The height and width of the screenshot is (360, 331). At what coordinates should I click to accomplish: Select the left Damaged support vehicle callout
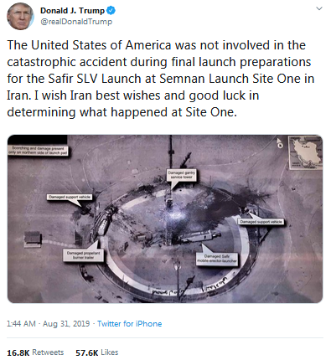[69, 197]
